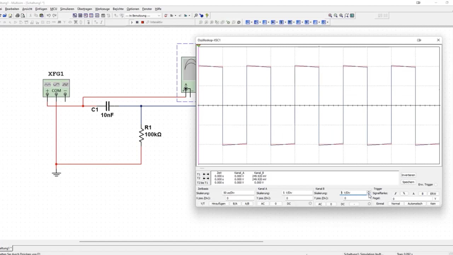Select rising edge trigger Signalflanke icon
The image size is (453, 255).
coord(396,194)
